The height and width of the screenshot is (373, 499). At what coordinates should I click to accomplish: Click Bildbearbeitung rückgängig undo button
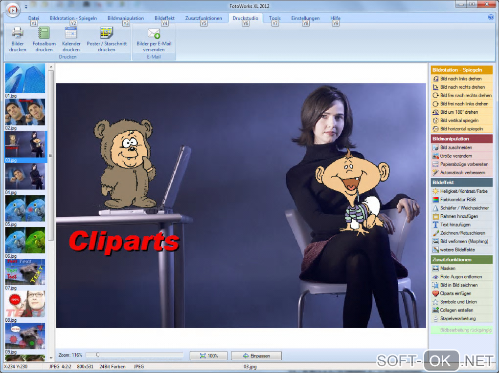pyautogui.click(x=461, y=330)
